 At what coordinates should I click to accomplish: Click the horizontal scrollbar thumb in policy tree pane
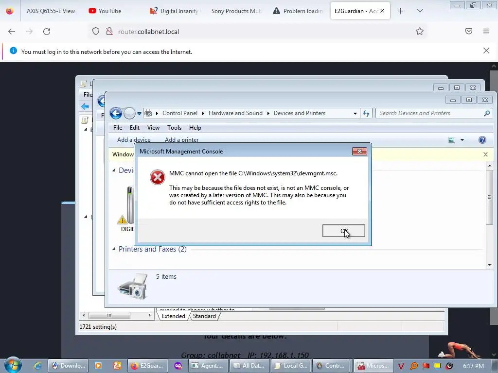tap(109, 315)
